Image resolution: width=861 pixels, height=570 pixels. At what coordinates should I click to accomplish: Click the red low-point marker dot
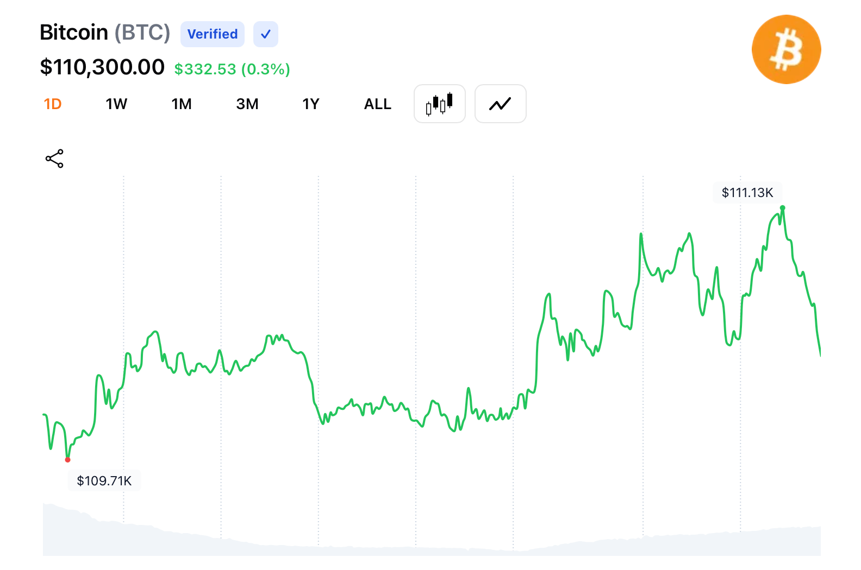tap(68, 460)
